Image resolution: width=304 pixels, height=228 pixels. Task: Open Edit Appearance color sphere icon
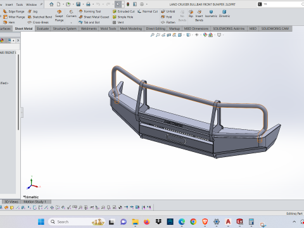pyautogui.click(x=205, y=35)
